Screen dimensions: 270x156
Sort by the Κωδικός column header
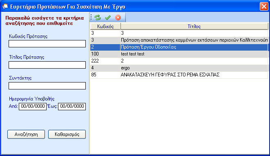105,27
